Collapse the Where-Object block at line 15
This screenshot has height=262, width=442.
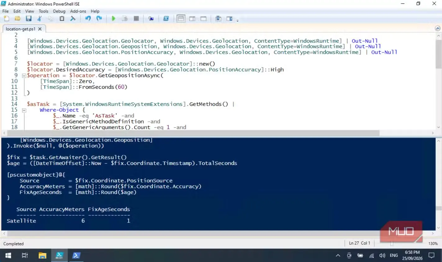(24, 110)
